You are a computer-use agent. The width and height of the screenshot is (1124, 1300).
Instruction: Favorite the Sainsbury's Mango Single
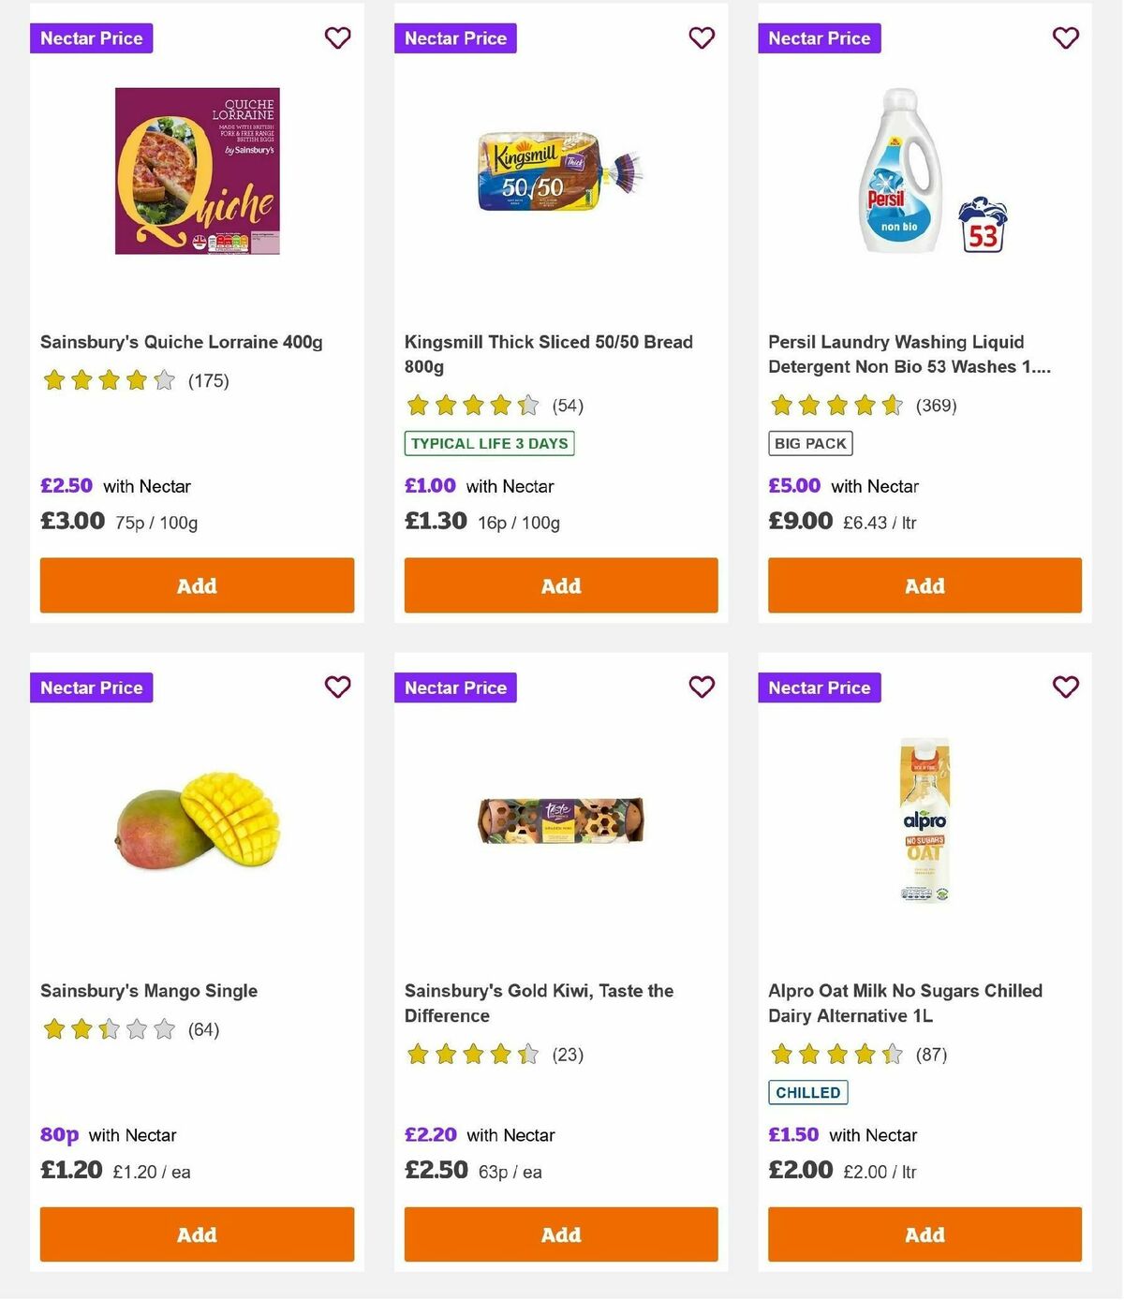337,687
